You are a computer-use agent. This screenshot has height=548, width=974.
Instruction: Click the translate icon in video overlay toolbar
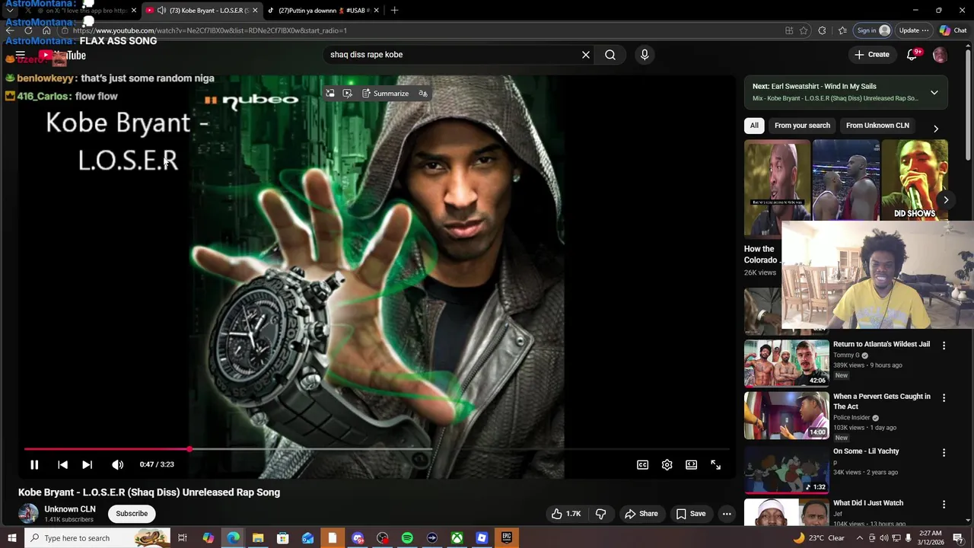[423, 94]
